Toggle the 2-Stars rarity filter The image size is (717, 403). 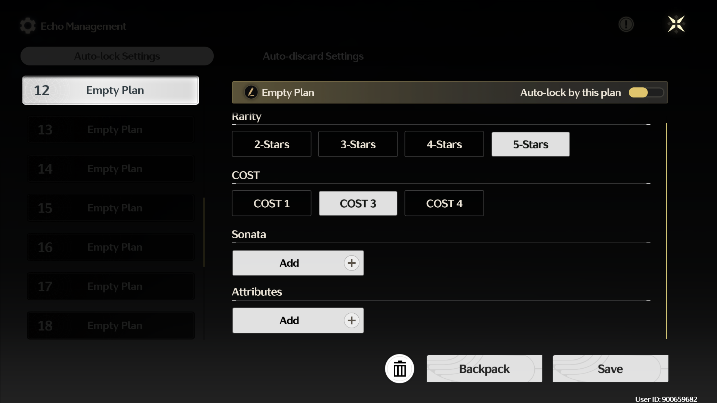[x=272, y=144]
